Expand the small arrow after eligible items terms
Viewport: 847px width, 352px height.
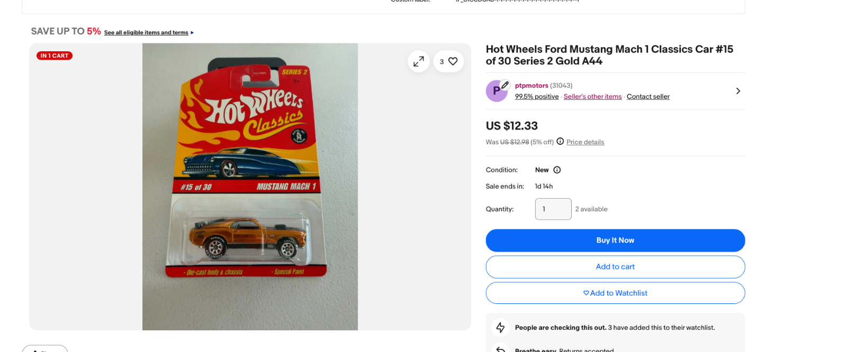[192, 33]
